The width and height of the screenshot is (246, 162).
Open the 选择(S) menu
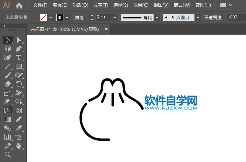(121, 5)
